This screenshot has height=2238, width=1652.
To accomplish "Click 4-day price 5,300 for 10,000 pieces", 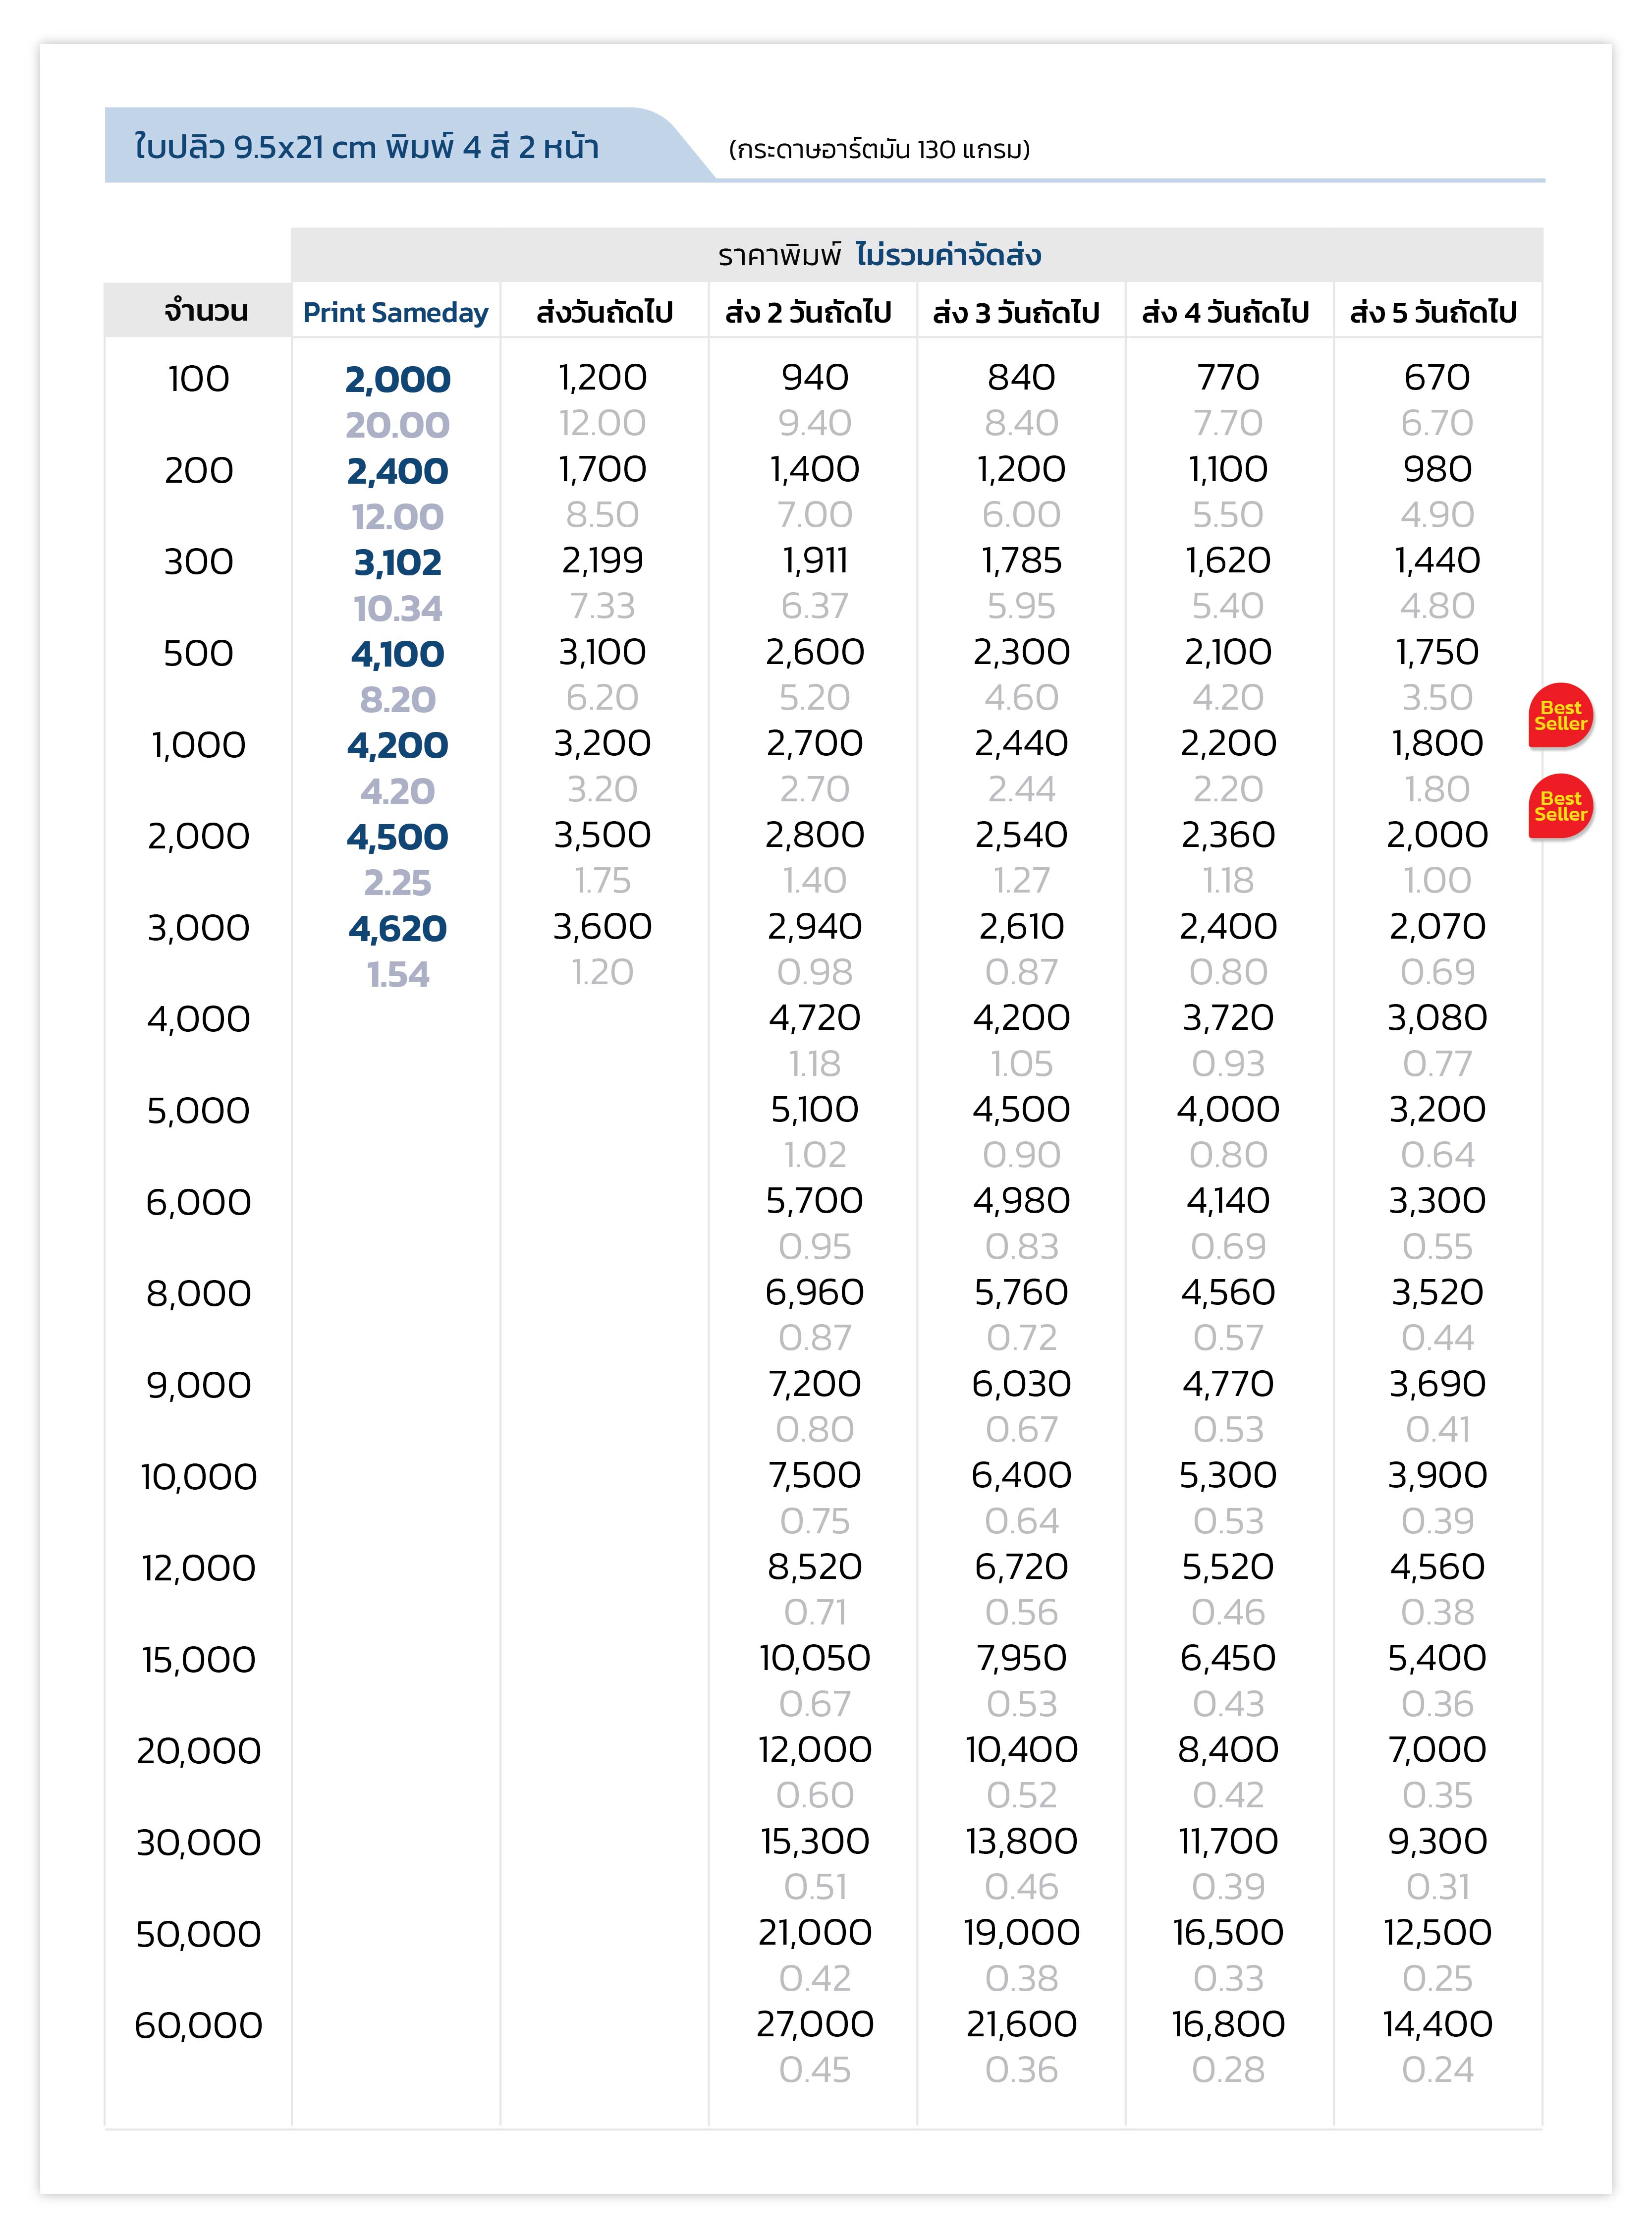I will pos(1228,1475).
